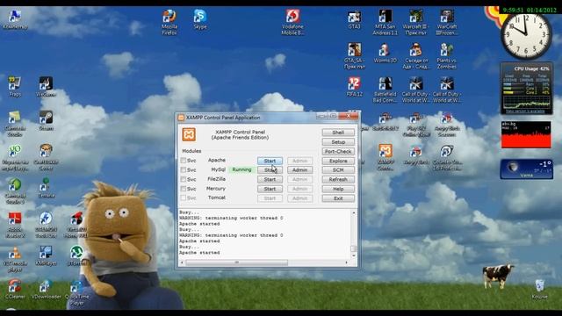Open MySql Admin

click(x=299, y=169)
